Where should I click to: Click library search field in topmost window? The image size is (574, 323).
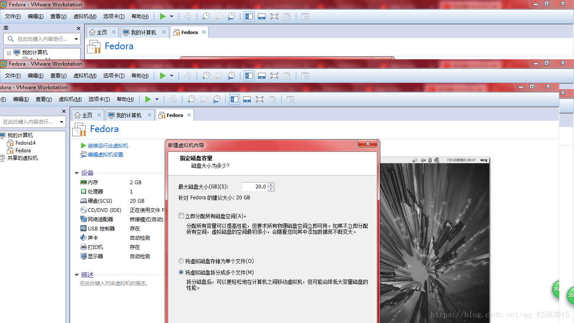[x=42, y=39]
